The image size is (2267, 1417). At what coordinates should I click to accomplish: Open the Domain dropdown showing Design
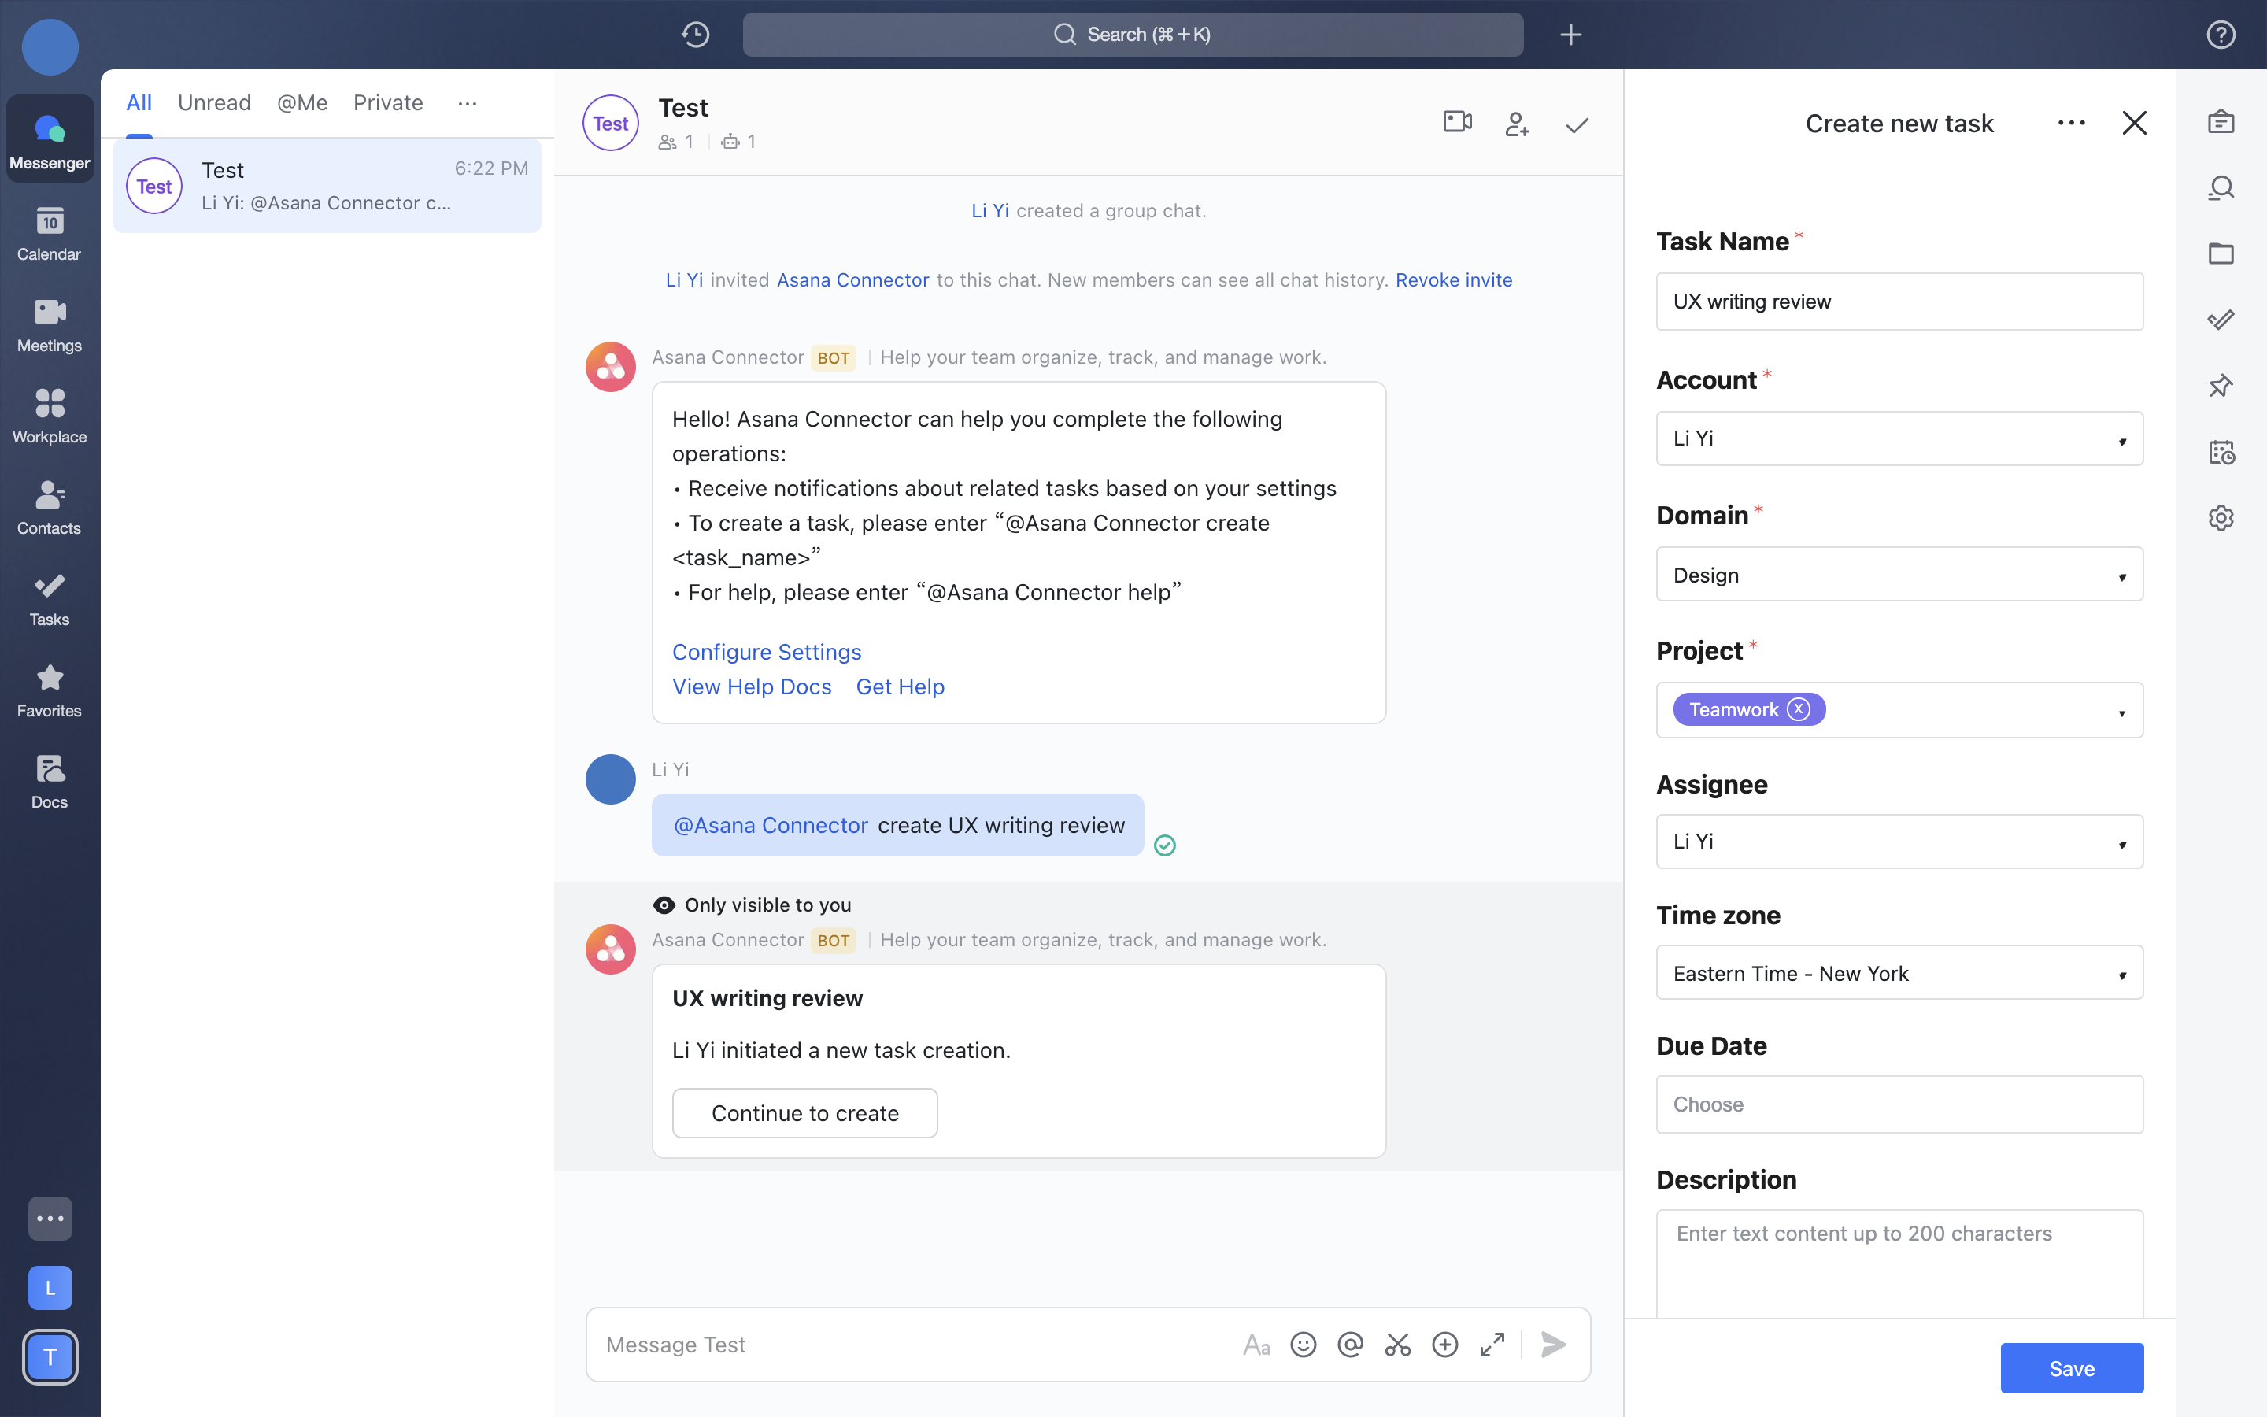click(x=1899, y=575)
